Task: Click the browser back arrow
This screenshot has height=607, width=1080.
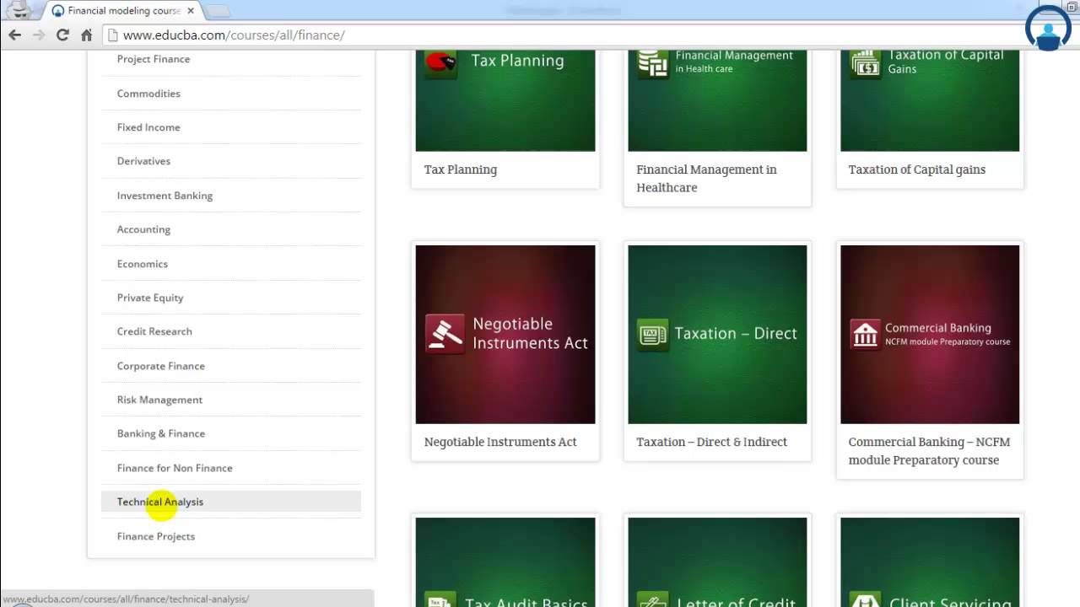Action: (14, 35)
